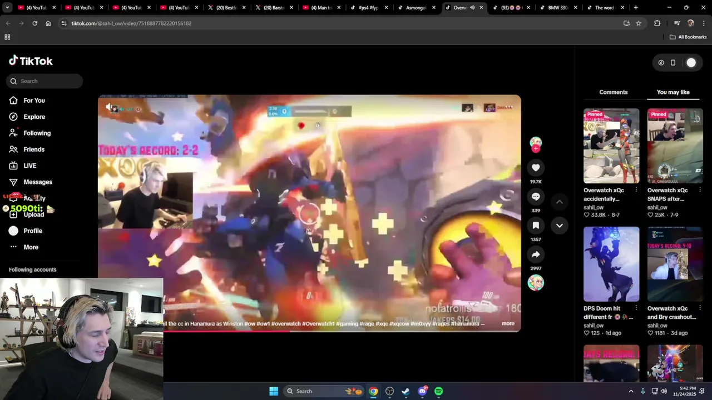Viewport: 712px width, 400px height.
Task: Open Discord from the taskbar
Action: (x=422, y=391)
